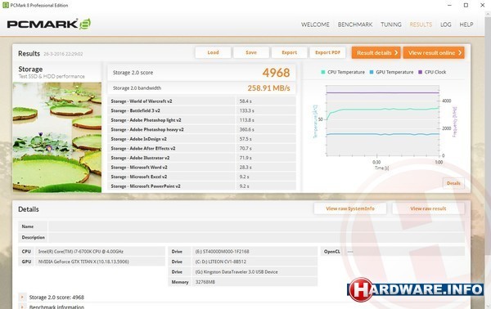Image resolution: width=491 pixels, height=309 pixels.
Task: Click the GPU Temperature legend marker
Action: tap(372, 72)
